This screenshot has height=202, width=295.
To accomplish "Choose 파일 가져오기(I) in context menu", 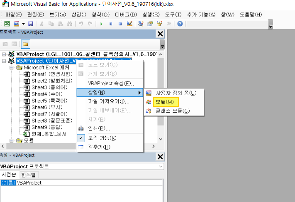I will 110,101.
